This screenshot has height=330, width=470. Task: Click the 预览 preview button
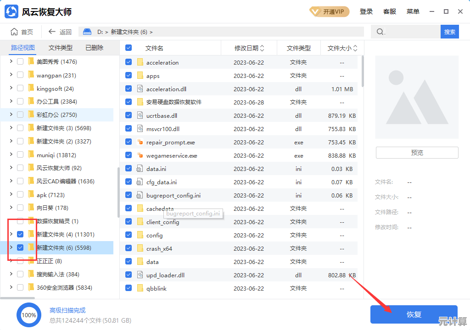pos(417,153)
